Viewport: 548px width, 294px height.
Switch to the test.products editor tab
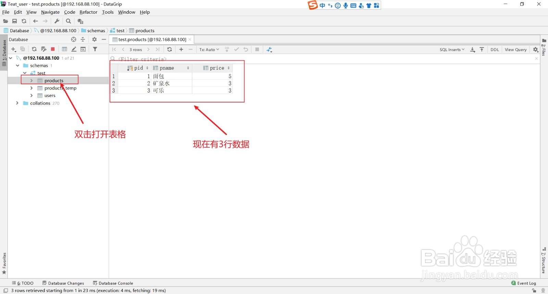(152, 39)
